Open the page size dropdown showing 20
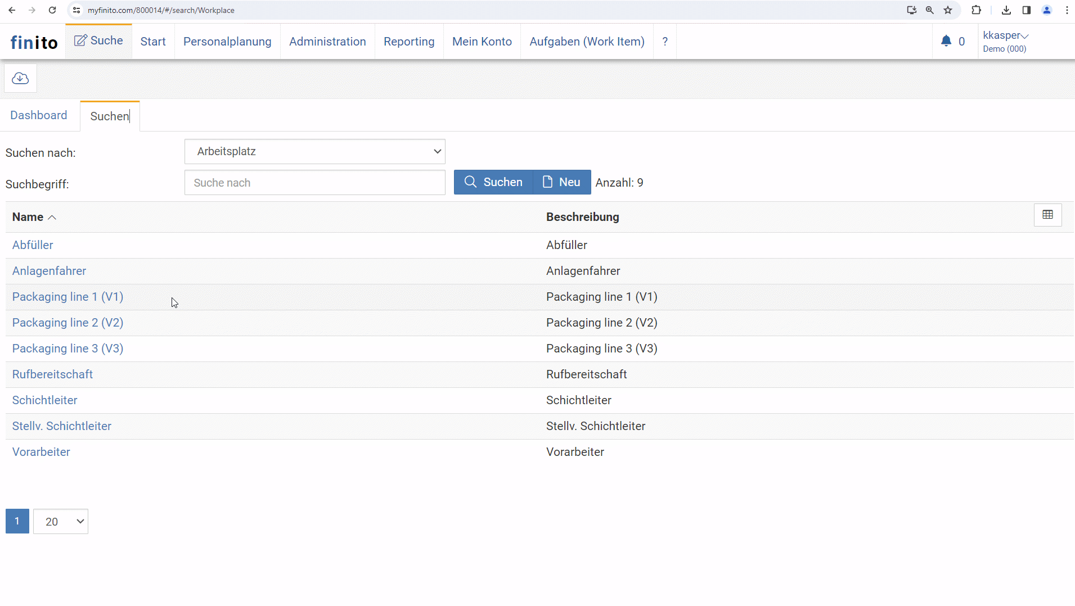The height and width of the screenshot is (606, 1075). pos(61,522)
